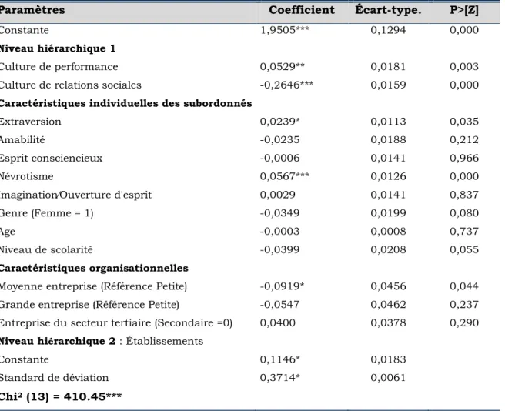Viewport: 505px width, 411px height.
Task: Click 'Niveau hiérarchique 2 : Établissements' heading
Action: (102, 341)
